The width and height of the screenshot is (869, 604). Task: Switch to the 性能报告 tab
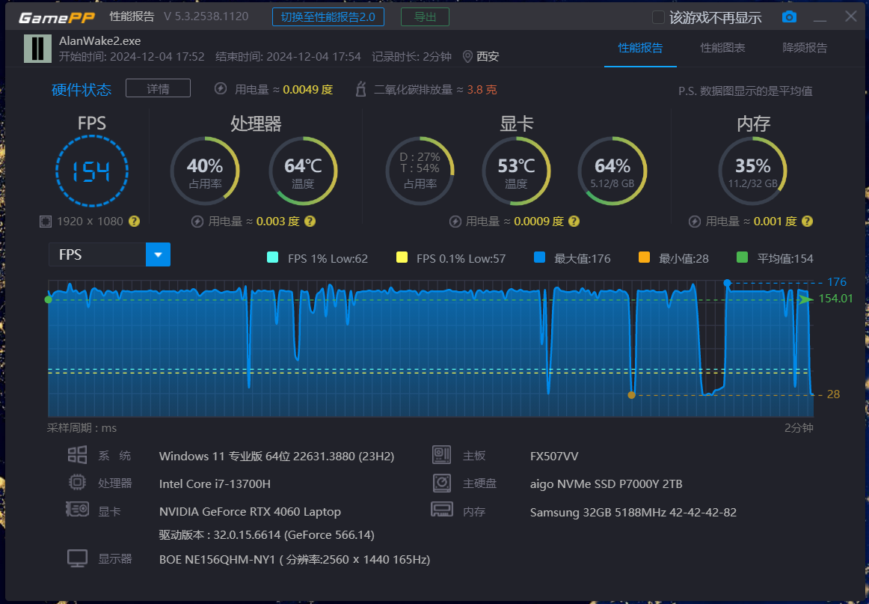click(640, 48)
